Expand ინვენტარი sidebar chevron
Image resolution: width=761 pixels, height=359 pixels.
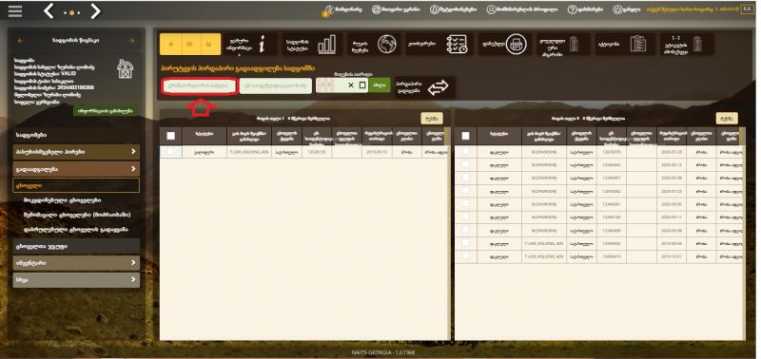pyautogui.click(x=133, y=263)
